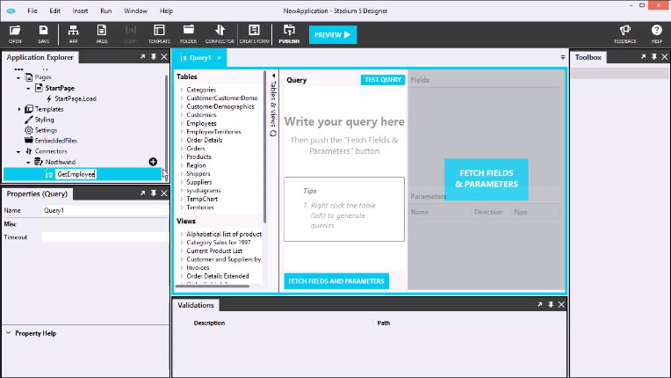The image size is (671, 378).
Task: Close the Application Explorer panel
Action: tap(164, 57)
